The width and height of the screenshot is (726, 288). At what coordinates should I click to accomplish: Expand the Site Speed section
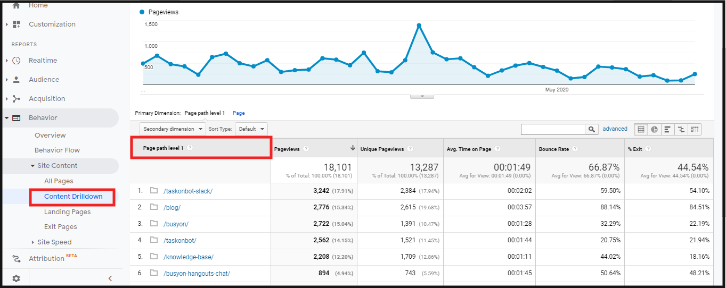(54, 242)
